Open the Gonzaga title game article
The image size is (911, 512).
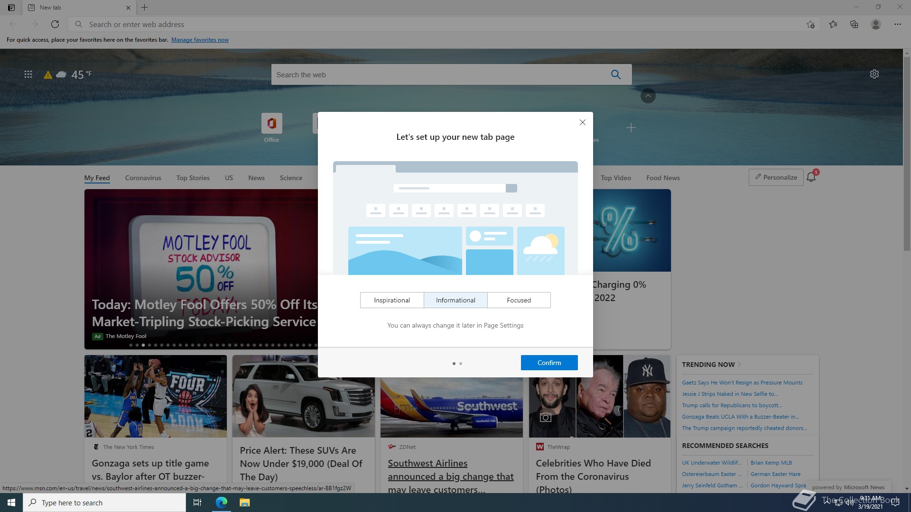(150, 470)
